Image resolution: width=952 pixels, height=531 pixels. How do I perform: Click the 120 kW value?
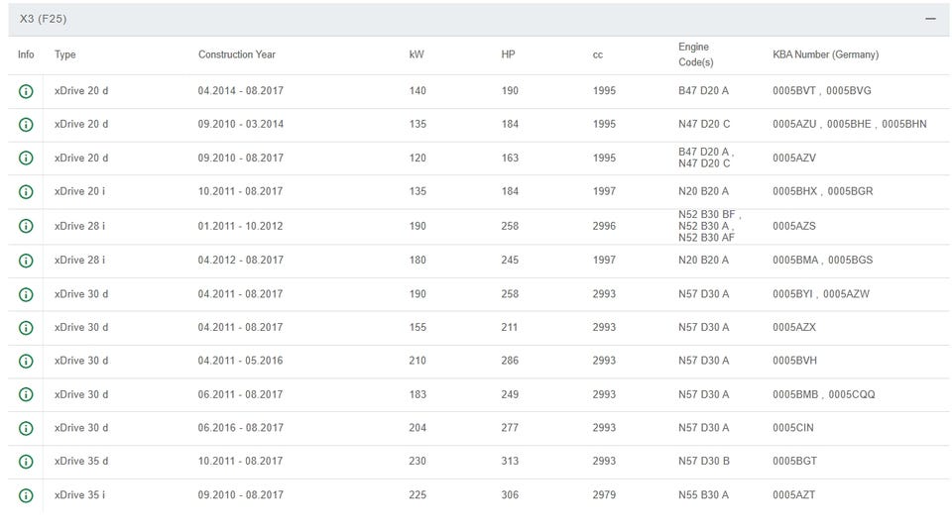click(x=417, y=158)
